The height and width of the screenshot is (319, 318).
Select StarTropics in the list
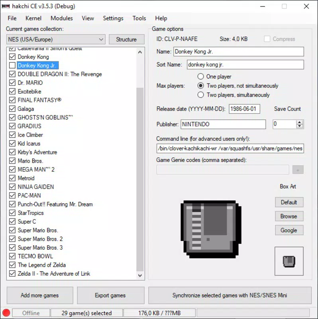(31, 213)
